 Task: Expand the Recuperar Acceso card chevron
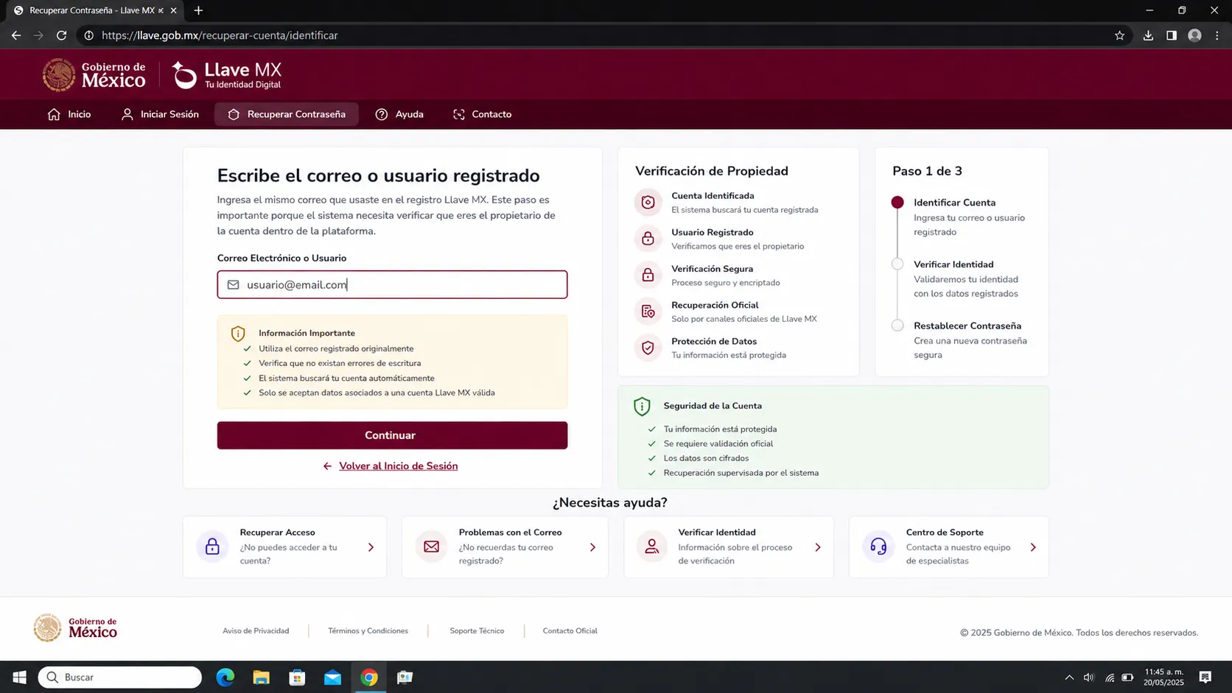(371, 547)
